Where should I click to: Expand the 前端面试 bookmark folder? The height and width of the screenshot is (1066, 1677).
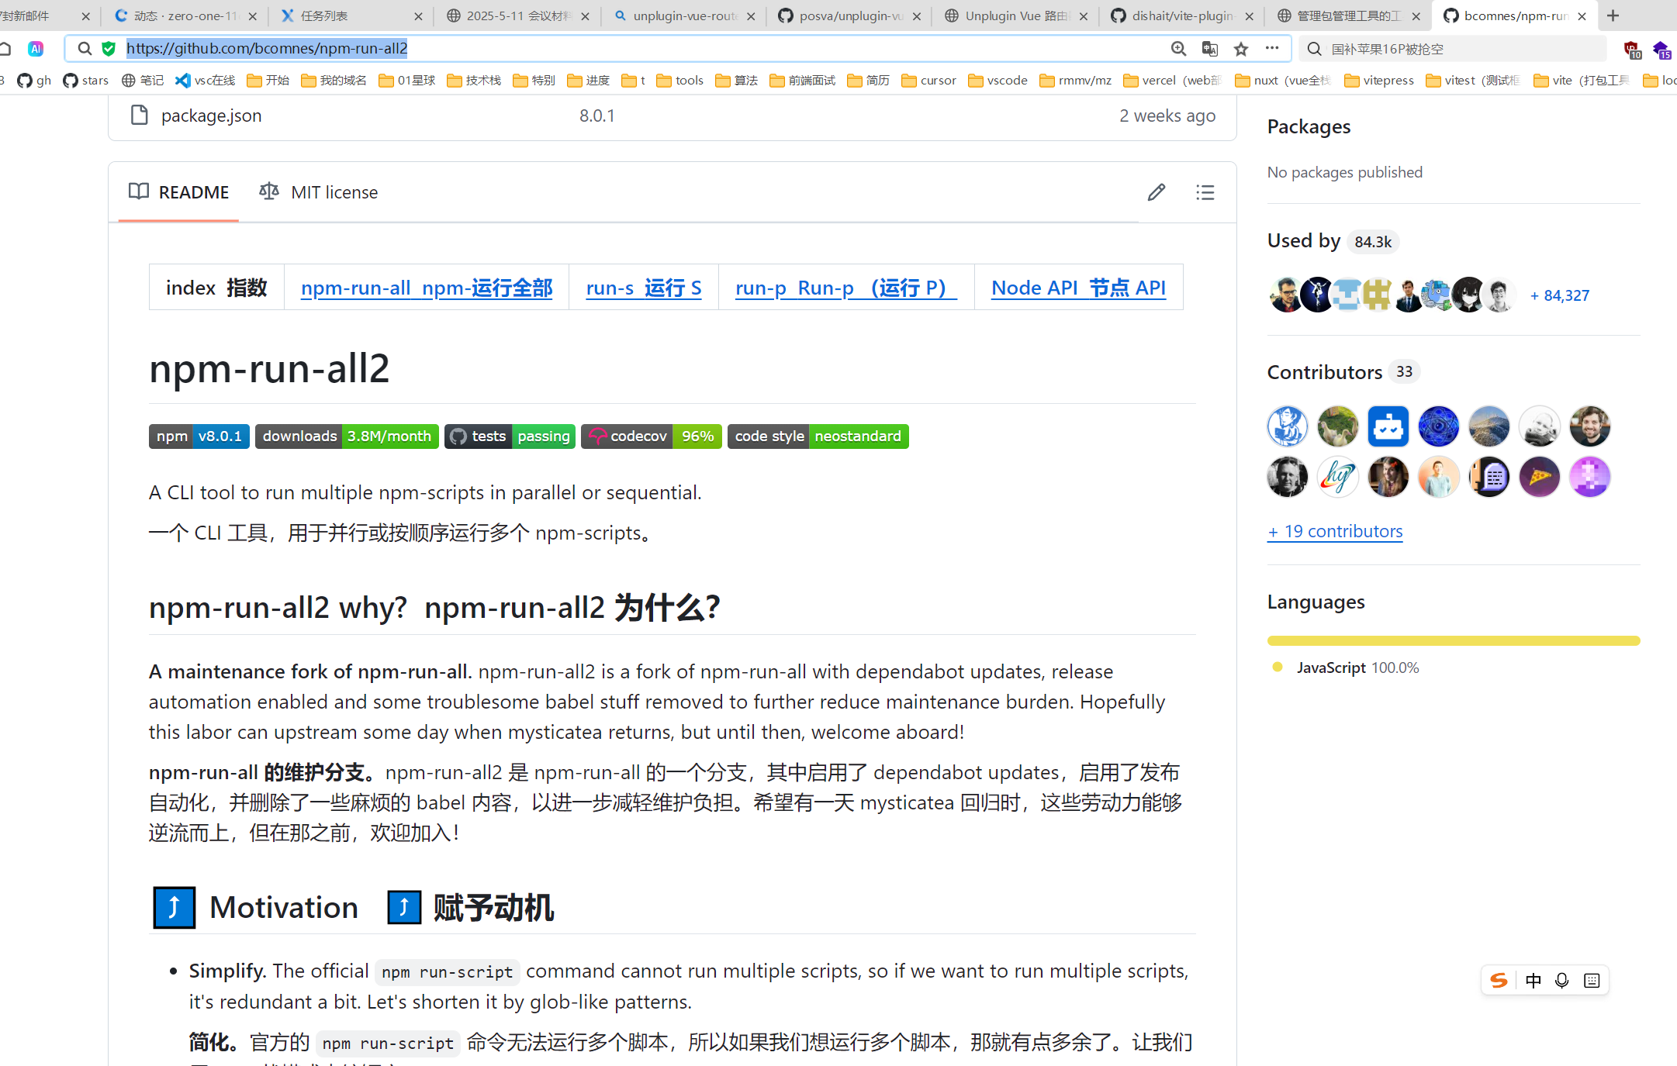[803, 81]
